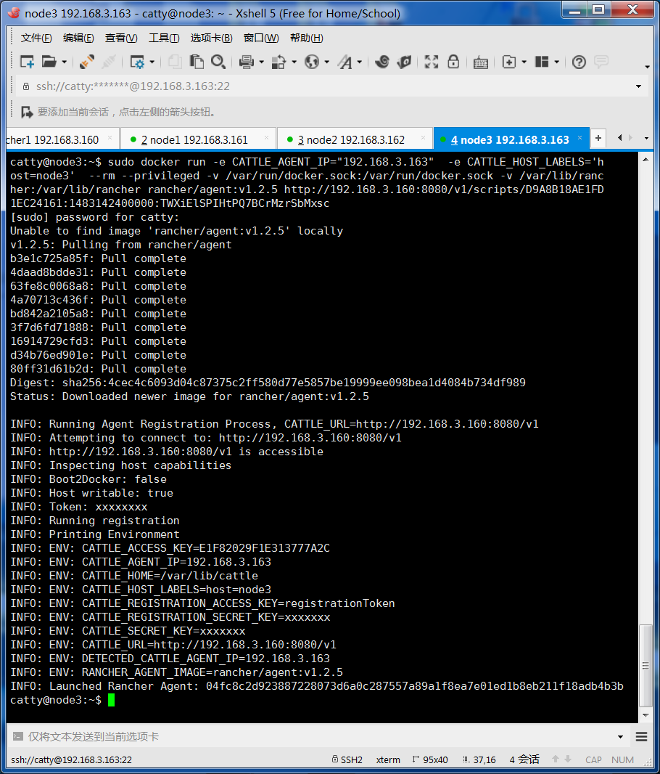Open the session Properties gear icon
Image resolution: width=660 pixels, height=774 pixels.
(136, 62)
